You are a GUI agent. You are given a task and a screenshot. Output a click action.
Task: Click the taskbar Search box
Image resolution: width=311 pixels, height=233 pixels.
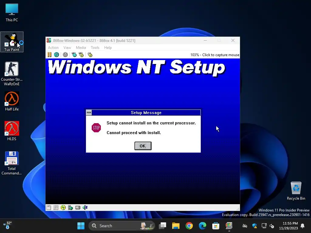[x=121, y=226]
